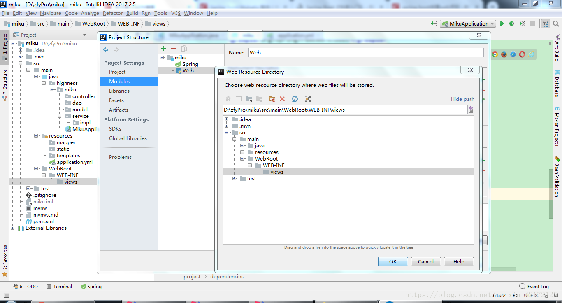Open Favorites tool window on left edge
This screenshot has height=303, width=562.
5,261
